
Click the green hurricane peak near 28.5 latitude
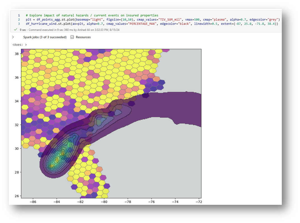tap(52, 166)
